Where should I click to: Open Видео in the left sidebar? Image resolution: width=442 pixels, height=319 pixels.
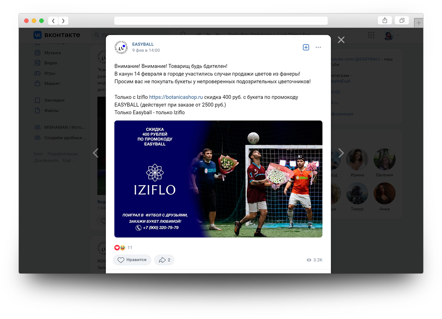pyautogui.click(x=51, y=63)
